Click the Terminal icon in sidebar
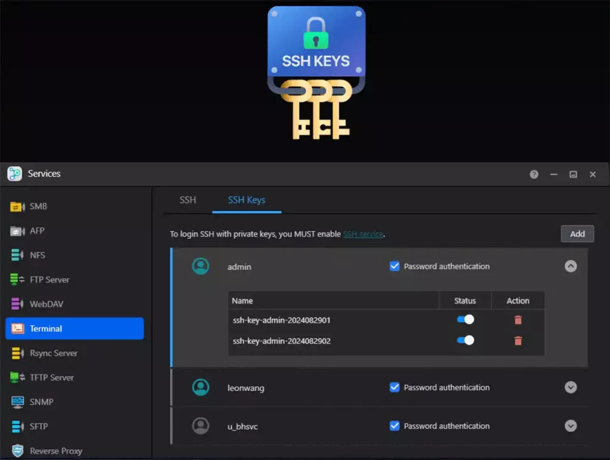This screenshot has height=460, width=610. point(17,328)
